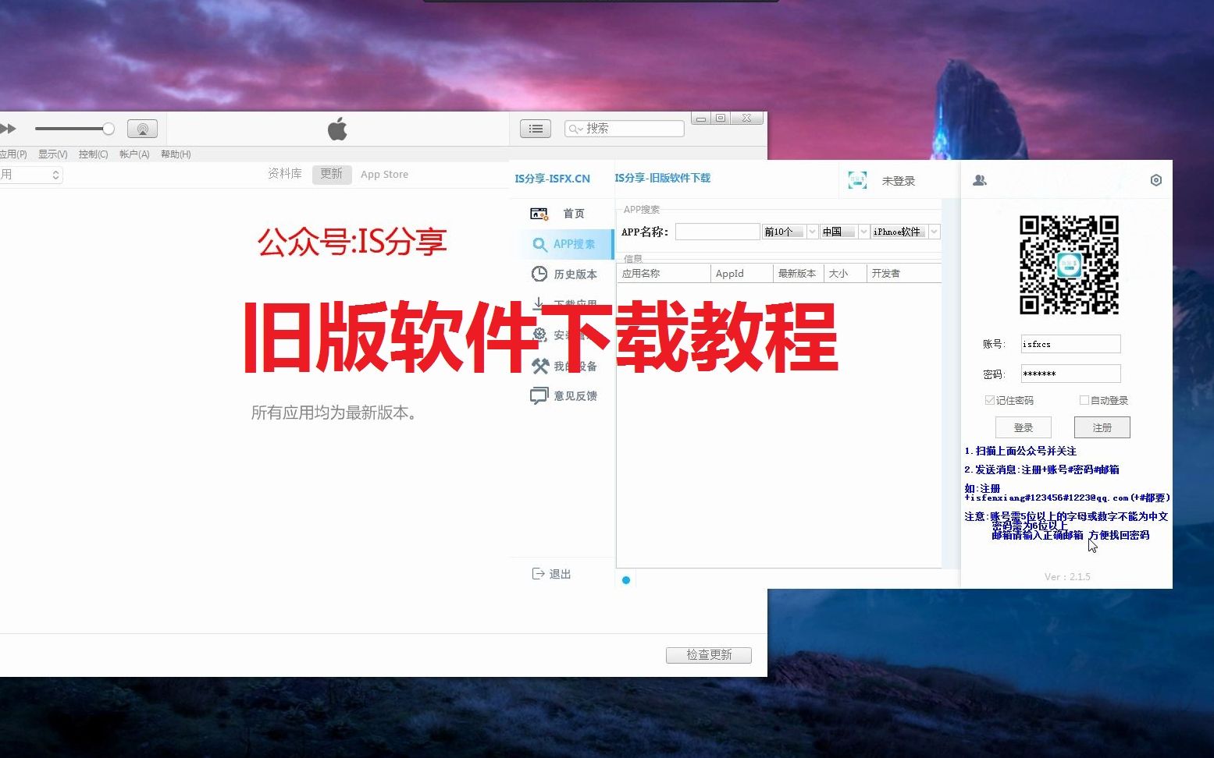Open the 前10个 results count dropdown
The image size is (1214, 758).
point(789,231)
